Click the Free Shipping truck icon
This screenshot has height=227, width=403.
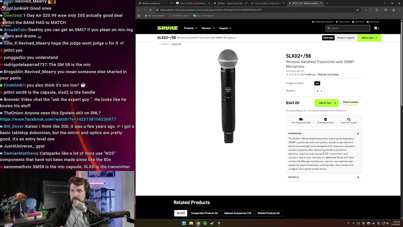[301, 119]
